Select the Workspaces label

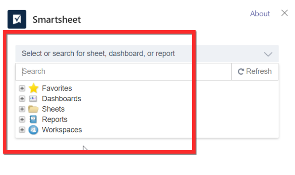point(62,130)
